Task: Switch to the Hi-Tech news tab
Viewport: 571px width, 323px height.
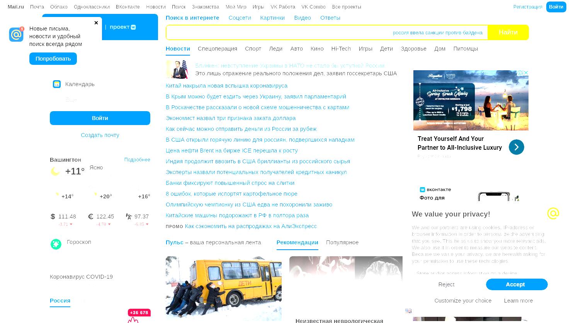Action: [x=341, y=49]
